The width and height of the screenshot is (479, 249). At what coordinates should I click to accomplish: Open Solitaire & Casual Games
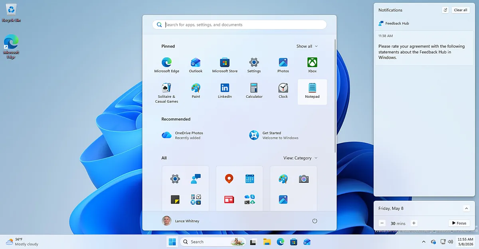coord(167,93)
